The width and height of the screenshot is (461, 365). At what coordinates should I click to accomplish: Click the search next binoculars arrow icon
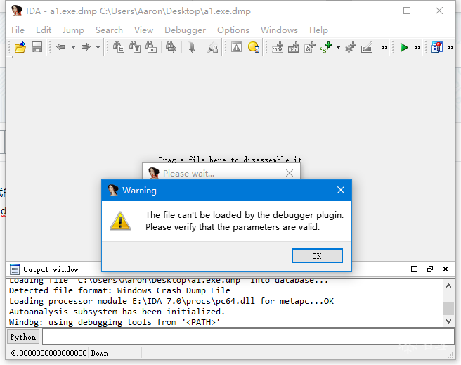(171, 47)
